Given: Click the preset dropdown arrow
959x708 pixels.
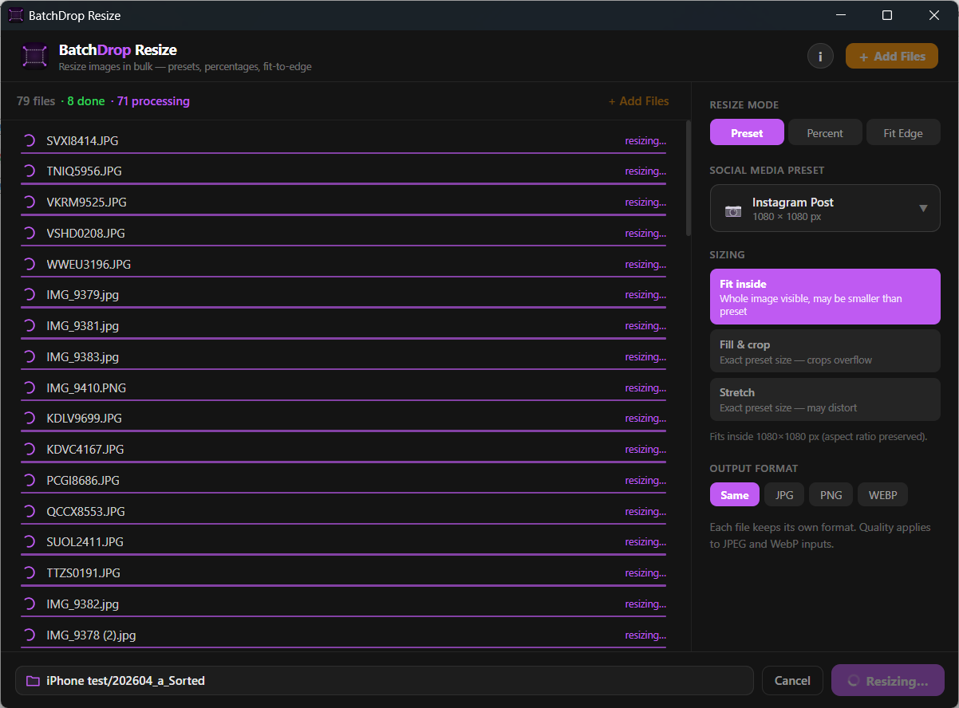Looking at the screenshot, I should (923, 209).
